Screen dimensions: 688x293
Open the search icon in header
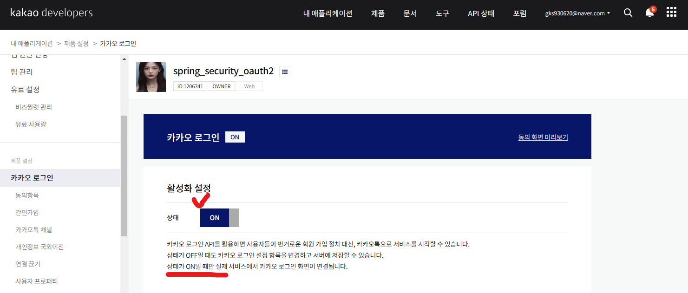click(628, 13)
